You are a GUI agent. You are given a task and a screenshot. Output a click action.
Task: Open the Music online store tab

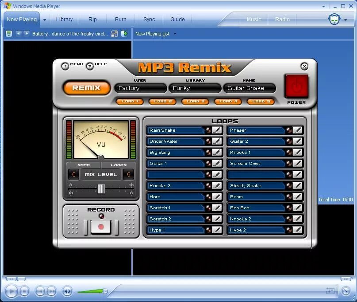(x=254, y=20)
